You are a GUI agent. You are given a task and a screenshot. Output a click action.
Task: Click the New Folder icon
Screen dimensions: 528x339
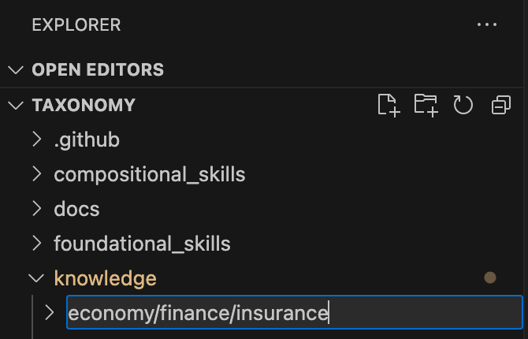click(x=426, y=105)
